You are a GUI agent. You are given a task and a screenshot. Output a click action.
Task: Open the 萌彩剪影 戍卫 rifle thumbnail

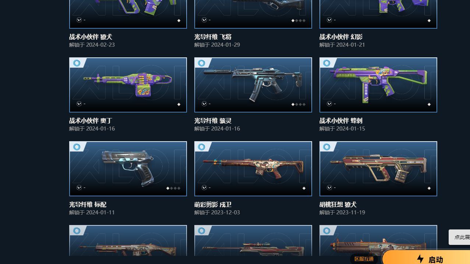pos(253,169)
